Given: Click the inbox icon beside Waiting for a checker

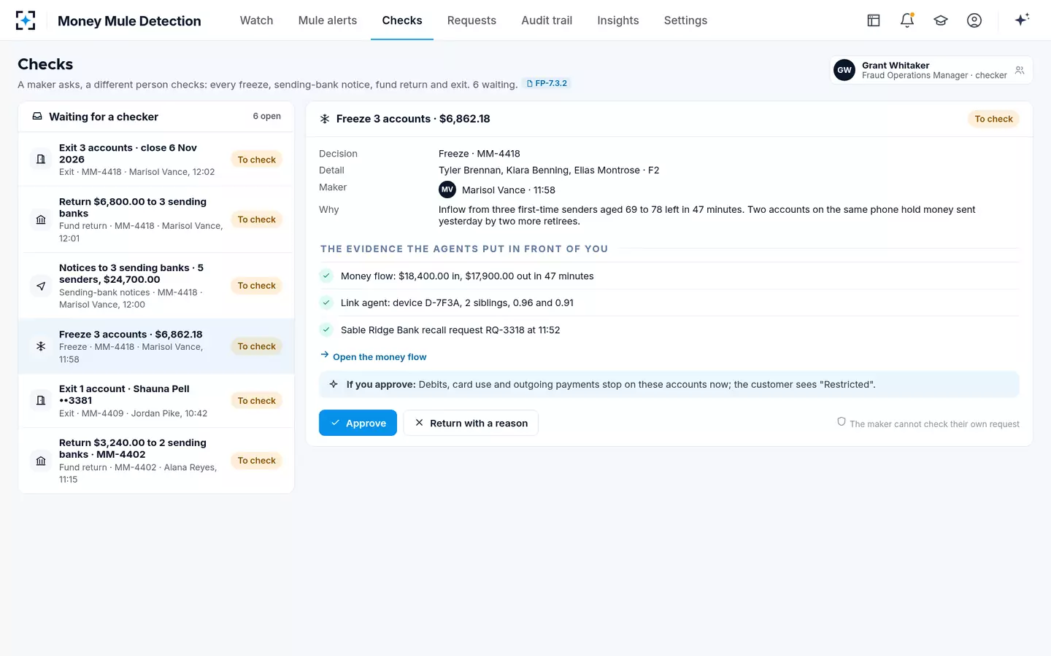Looking at the screenshot, I should 37,117.
